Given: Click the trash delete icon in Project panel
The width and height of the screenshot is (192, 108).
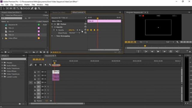Looking at the screenshot, I should [x=47, y=52].
